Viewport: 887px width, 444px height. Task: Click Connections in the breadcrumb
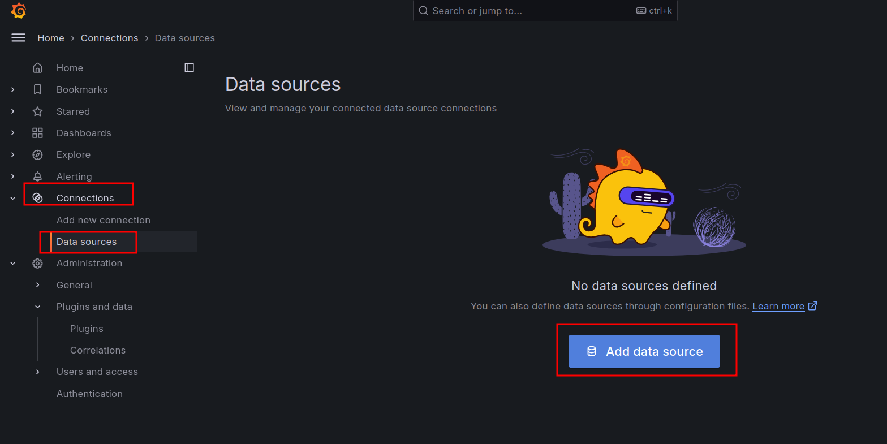tap(110, 38)
